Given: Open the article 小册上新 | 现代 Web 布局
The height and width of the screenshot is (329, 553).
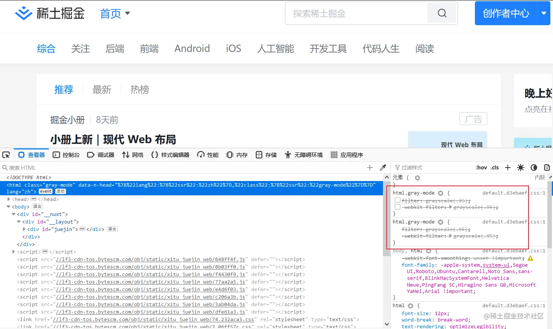Looking at the screenshot, I should 113,139.
